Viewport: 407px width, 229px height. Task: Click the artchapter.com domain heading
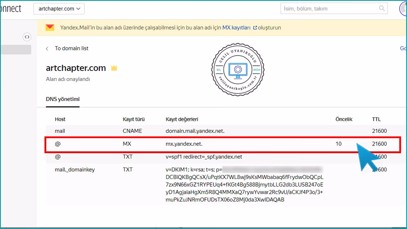[x=76, y=68]
